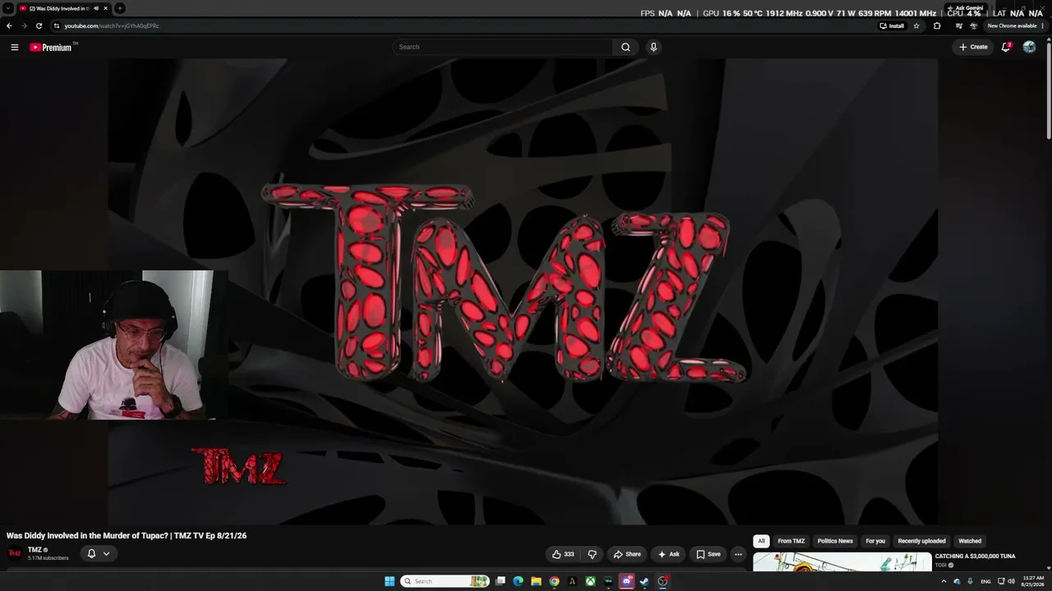Open Microsoft Edge from the taskbar
The image size is (1052, 591).
click(x=518, y=581)
